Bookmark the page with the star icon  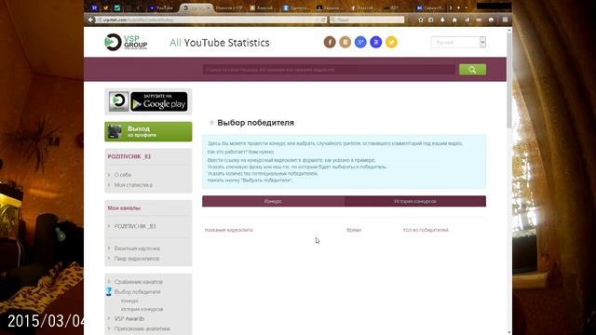(420, 20)
